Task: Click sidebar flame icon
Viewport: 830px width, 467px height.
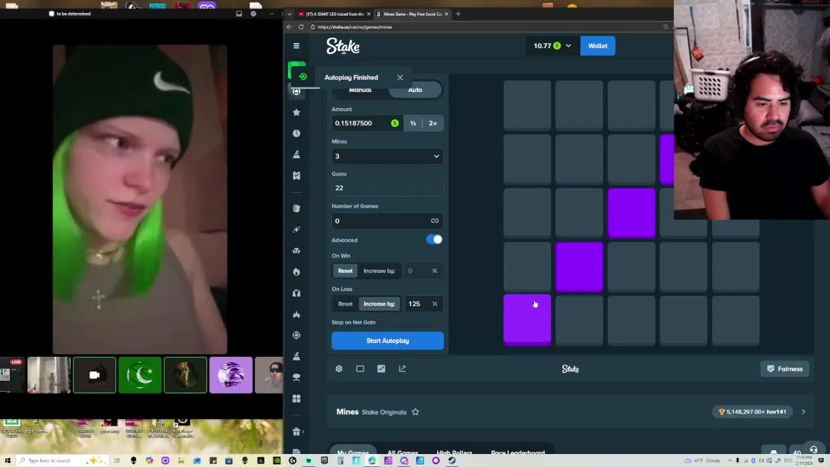Action: point(296,272)
